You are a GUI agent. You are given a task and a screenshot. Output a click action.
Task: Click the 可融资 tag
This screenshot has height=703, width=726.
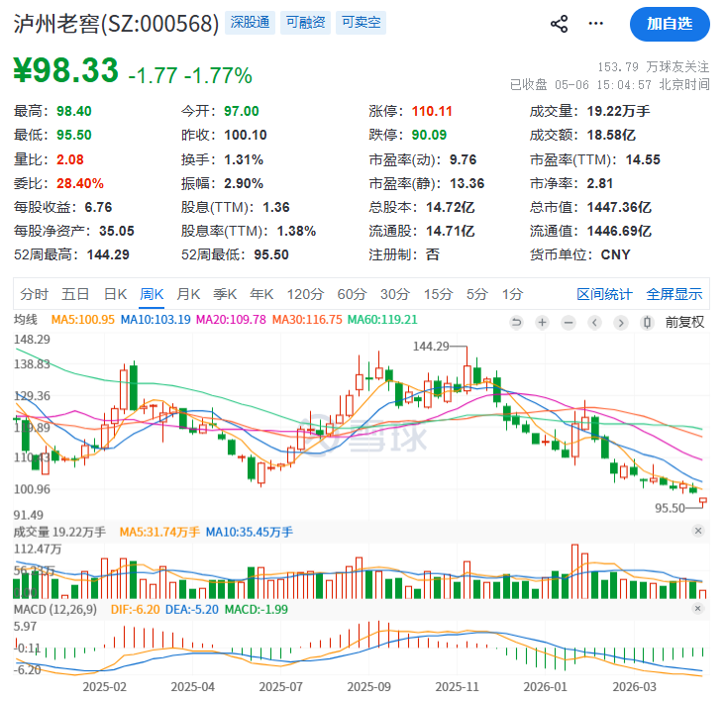coord(306,22)
